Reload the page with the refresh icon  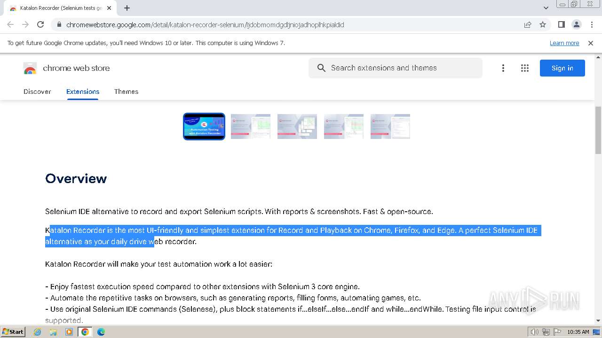40,24
